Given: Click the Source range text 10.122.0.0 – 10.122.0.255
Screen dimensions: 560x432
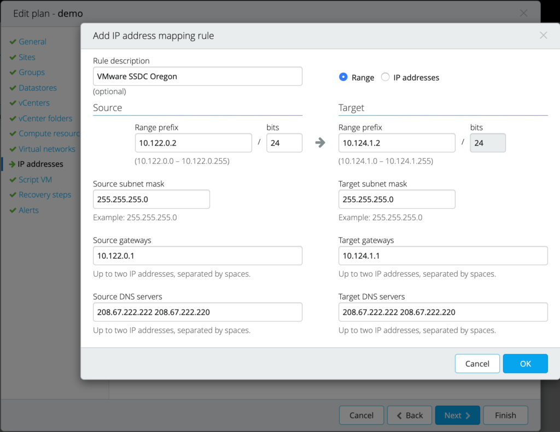Looking at the screenshot, I should tap(182, 161).
